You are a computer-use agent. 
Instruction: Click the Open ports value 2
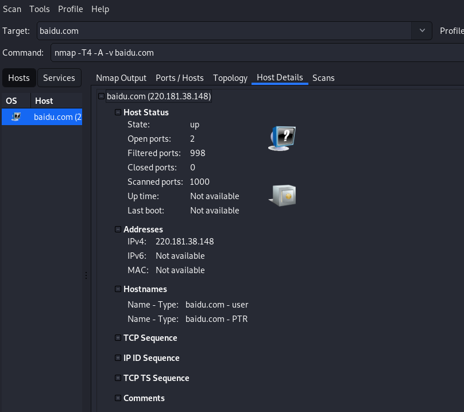point(192,139)
